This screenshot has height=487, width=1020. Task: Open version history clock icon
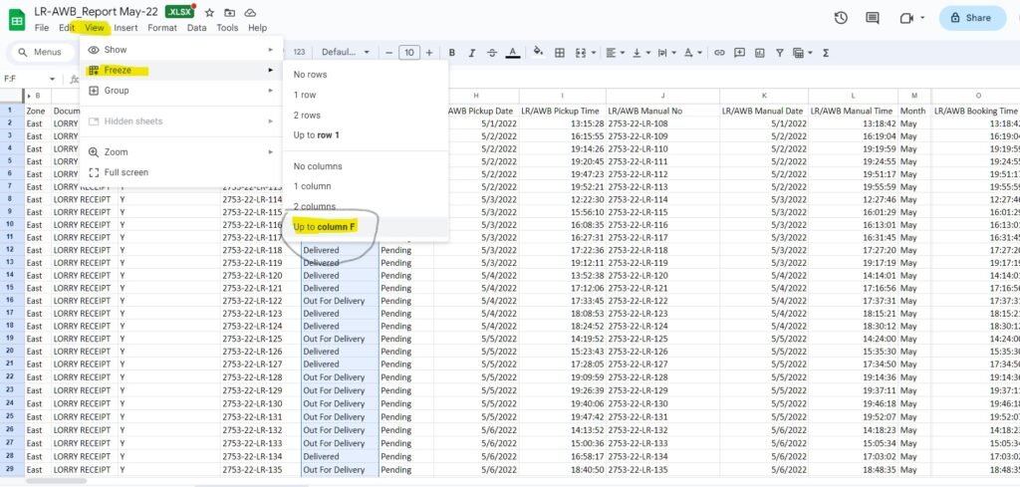841,18
